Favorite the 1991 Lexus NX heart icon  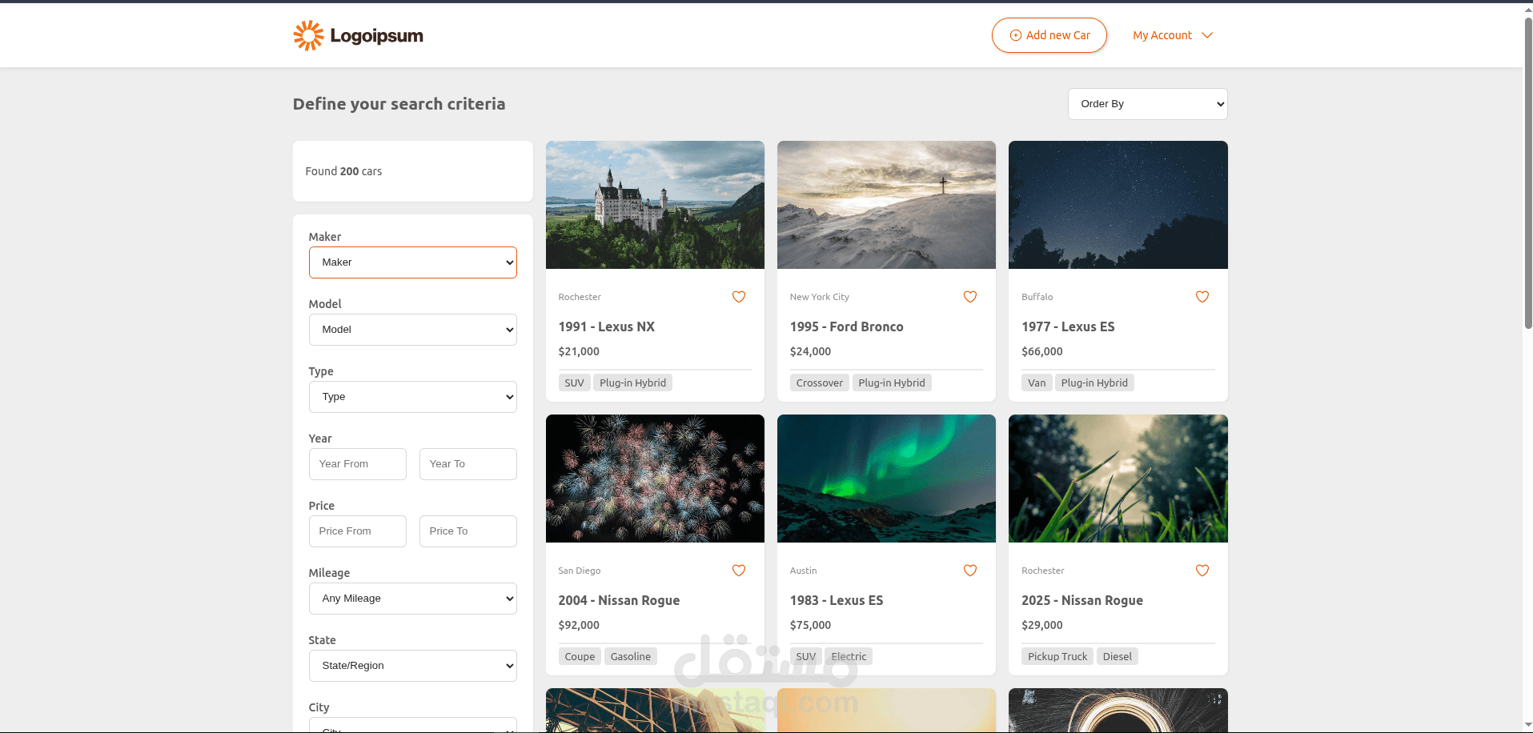739,297
